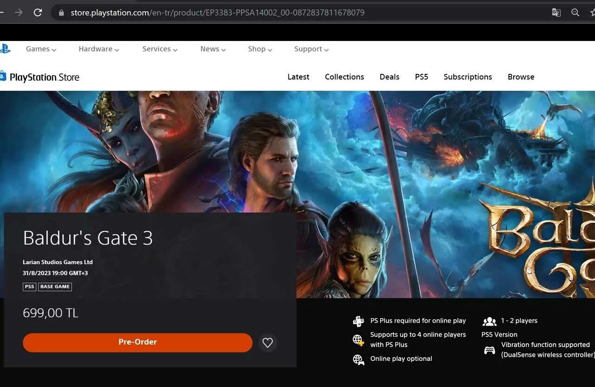
Task: Click 'Online play optional' text
Action: [401, 359]
